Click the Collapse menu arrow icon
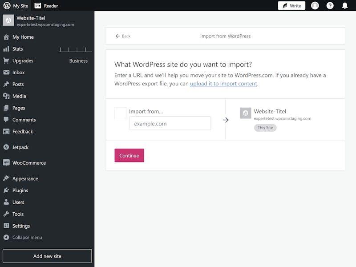The width and height of the screenshot is (356, 267). [6, 237]
